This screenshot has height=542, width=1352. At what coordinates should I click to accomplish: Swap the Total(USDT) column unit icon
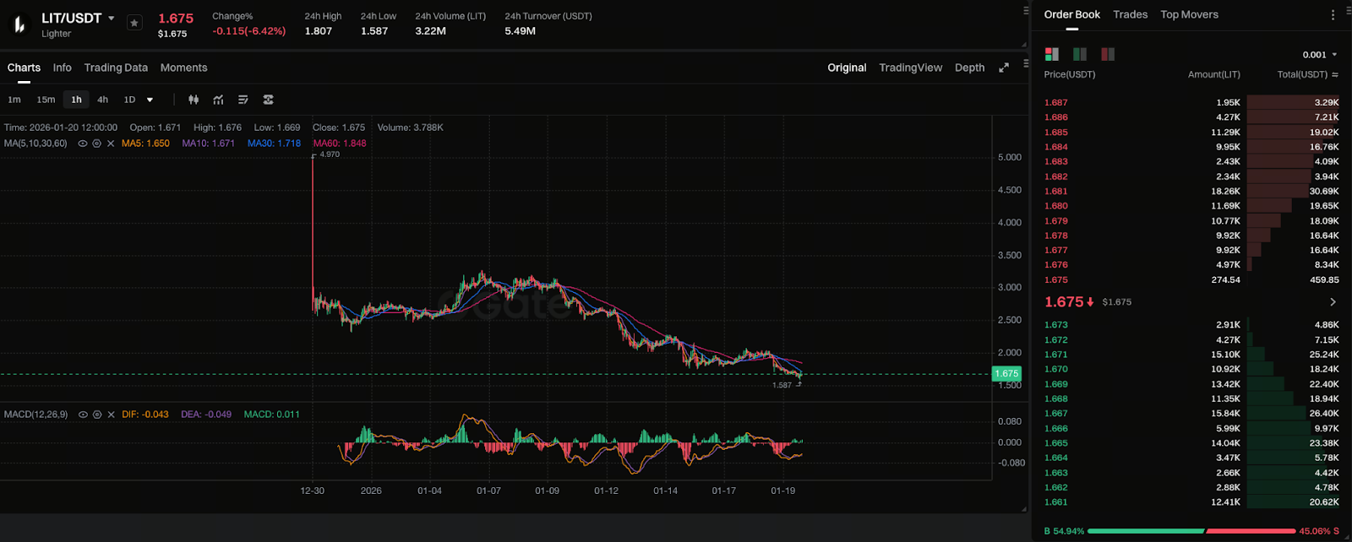(1335, 75)
